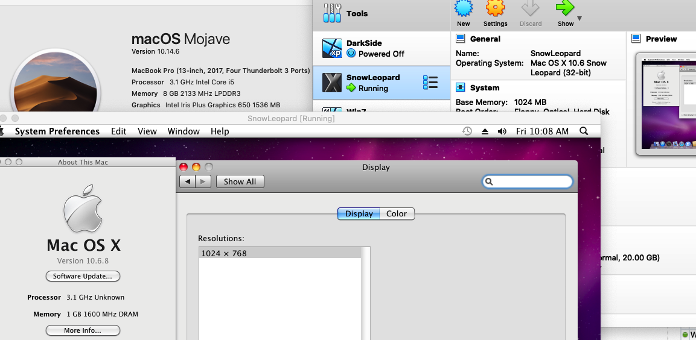Screen dimensions: 696x340
Task: Click the Version 10.6.8 text
Action: point(83,260)
